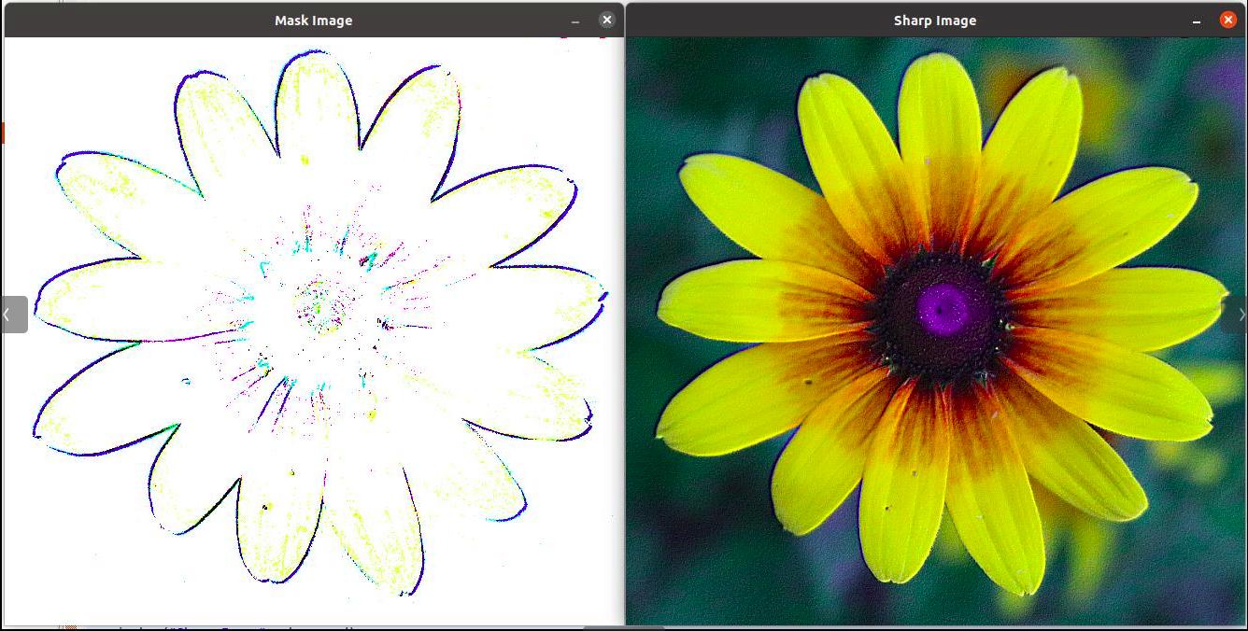Screen dimensions: 1248x631
Task: Minimize the Sharp Image window
Action: [1197, 21]
